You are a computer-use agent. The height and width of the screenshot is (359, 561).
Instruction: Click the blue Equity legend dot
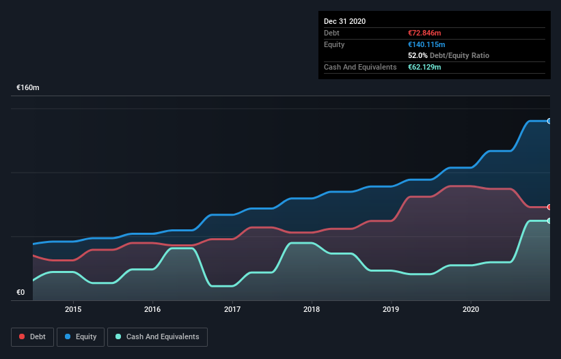(x=68, y=336)
